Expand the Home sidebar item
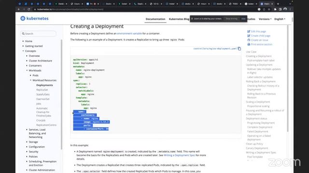This screenshot has width=309, height=173. (x=23, y=41)
